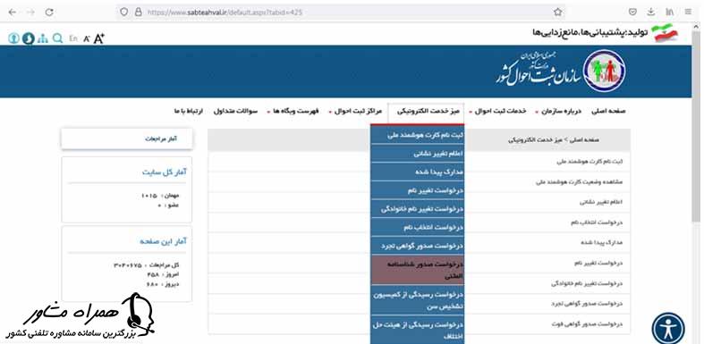This screenshot has height=344, width=704.
Task: Open درخواست صدور گواهی فوت link
Action: pyautogui.click(x=588, y=323)
